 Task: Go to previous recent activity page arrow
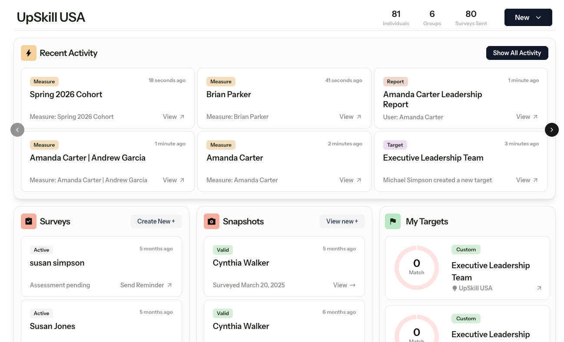pos(17,130)
